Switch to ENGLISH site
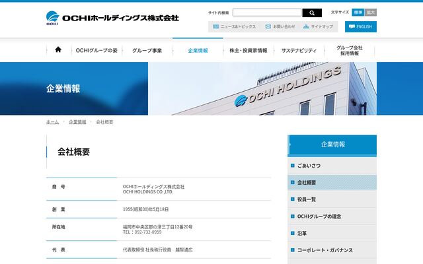 coord(361,26)
